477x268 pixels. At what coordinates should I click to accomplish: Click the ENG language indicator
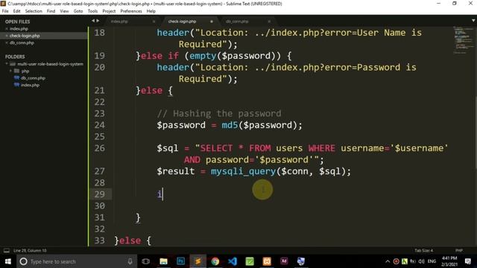(x=432, y=261)
